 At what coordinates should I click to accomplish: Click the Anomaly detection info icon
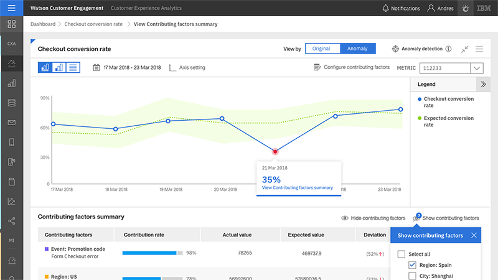[x=448, y=49]
